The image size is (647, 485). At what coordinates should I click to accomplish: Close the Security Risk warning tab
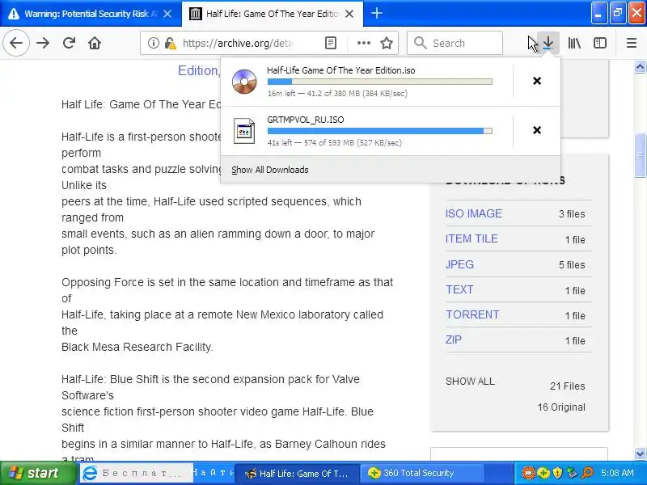click(167, 14)
